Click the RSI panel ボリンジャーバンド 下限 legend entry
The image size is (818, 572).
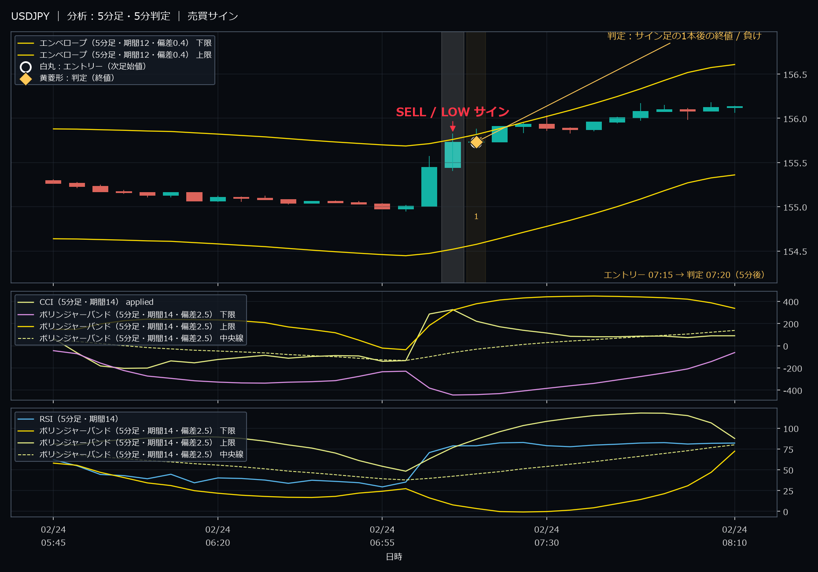click(x=126, y=431)
